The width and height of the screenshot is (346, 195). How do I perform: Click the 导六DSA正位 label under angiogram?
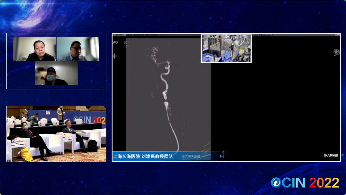point(191,157)
